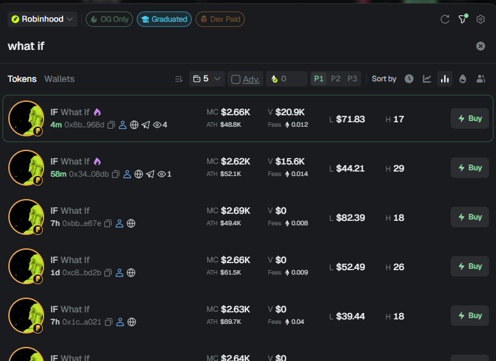Click the refresh results icon
Image resolution: width=496 pixels, height=361 pixels.
click(445, 19)
